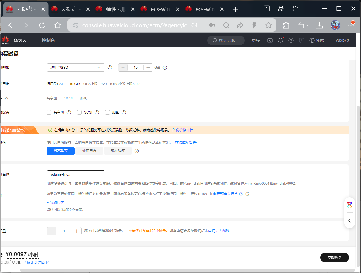The width and height of the screenshot is (361, 273).
Task: Click the incognito glasses icon in title bar
Action: pos(281,8)
